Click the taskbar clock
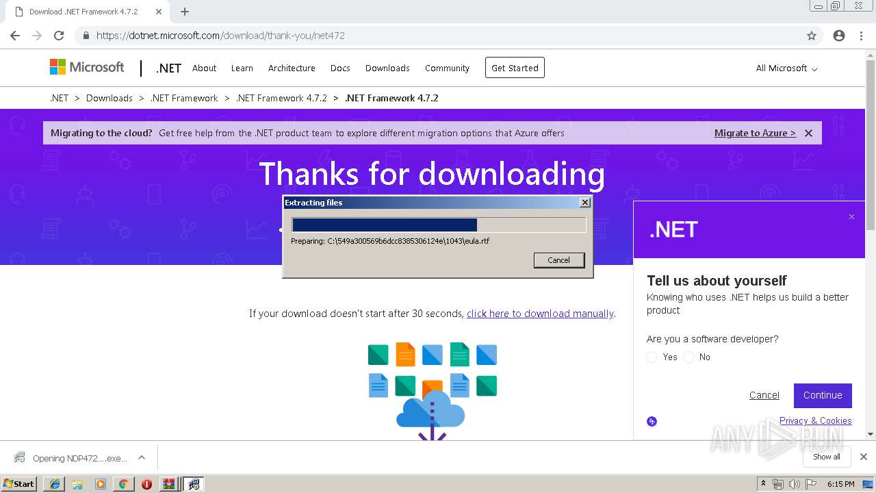876x493 pixels. coord(840,484)
